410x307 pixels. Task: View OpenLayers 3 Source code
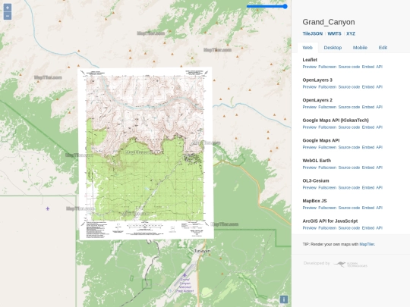tap(349, 87)
